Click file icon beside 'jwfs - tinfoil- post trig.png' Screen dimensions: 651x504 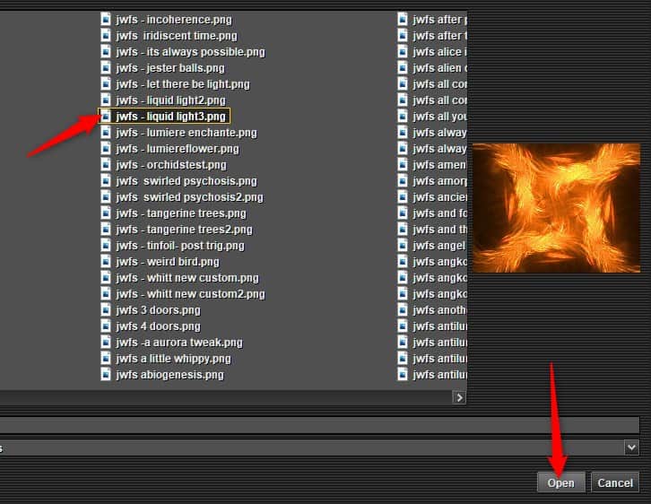[106, 246]
